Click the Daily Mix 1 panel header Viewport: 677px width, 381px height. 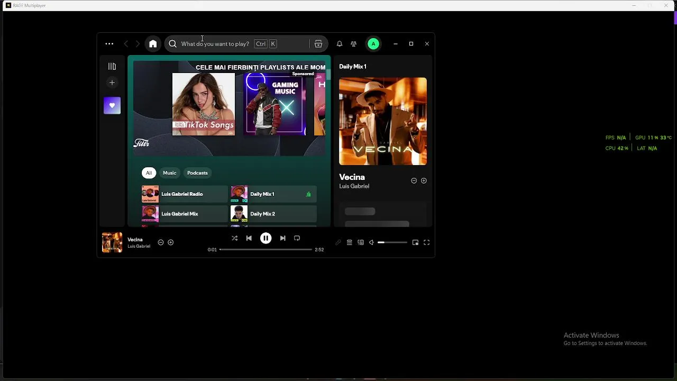(353, 67)
